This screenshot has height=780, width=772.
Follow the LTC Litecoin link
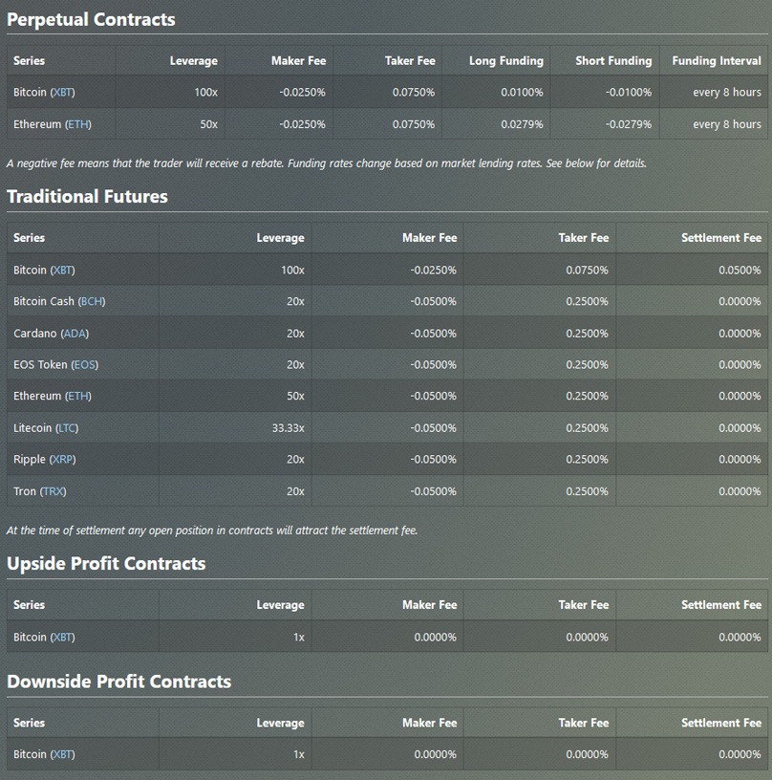pos(67,428)
